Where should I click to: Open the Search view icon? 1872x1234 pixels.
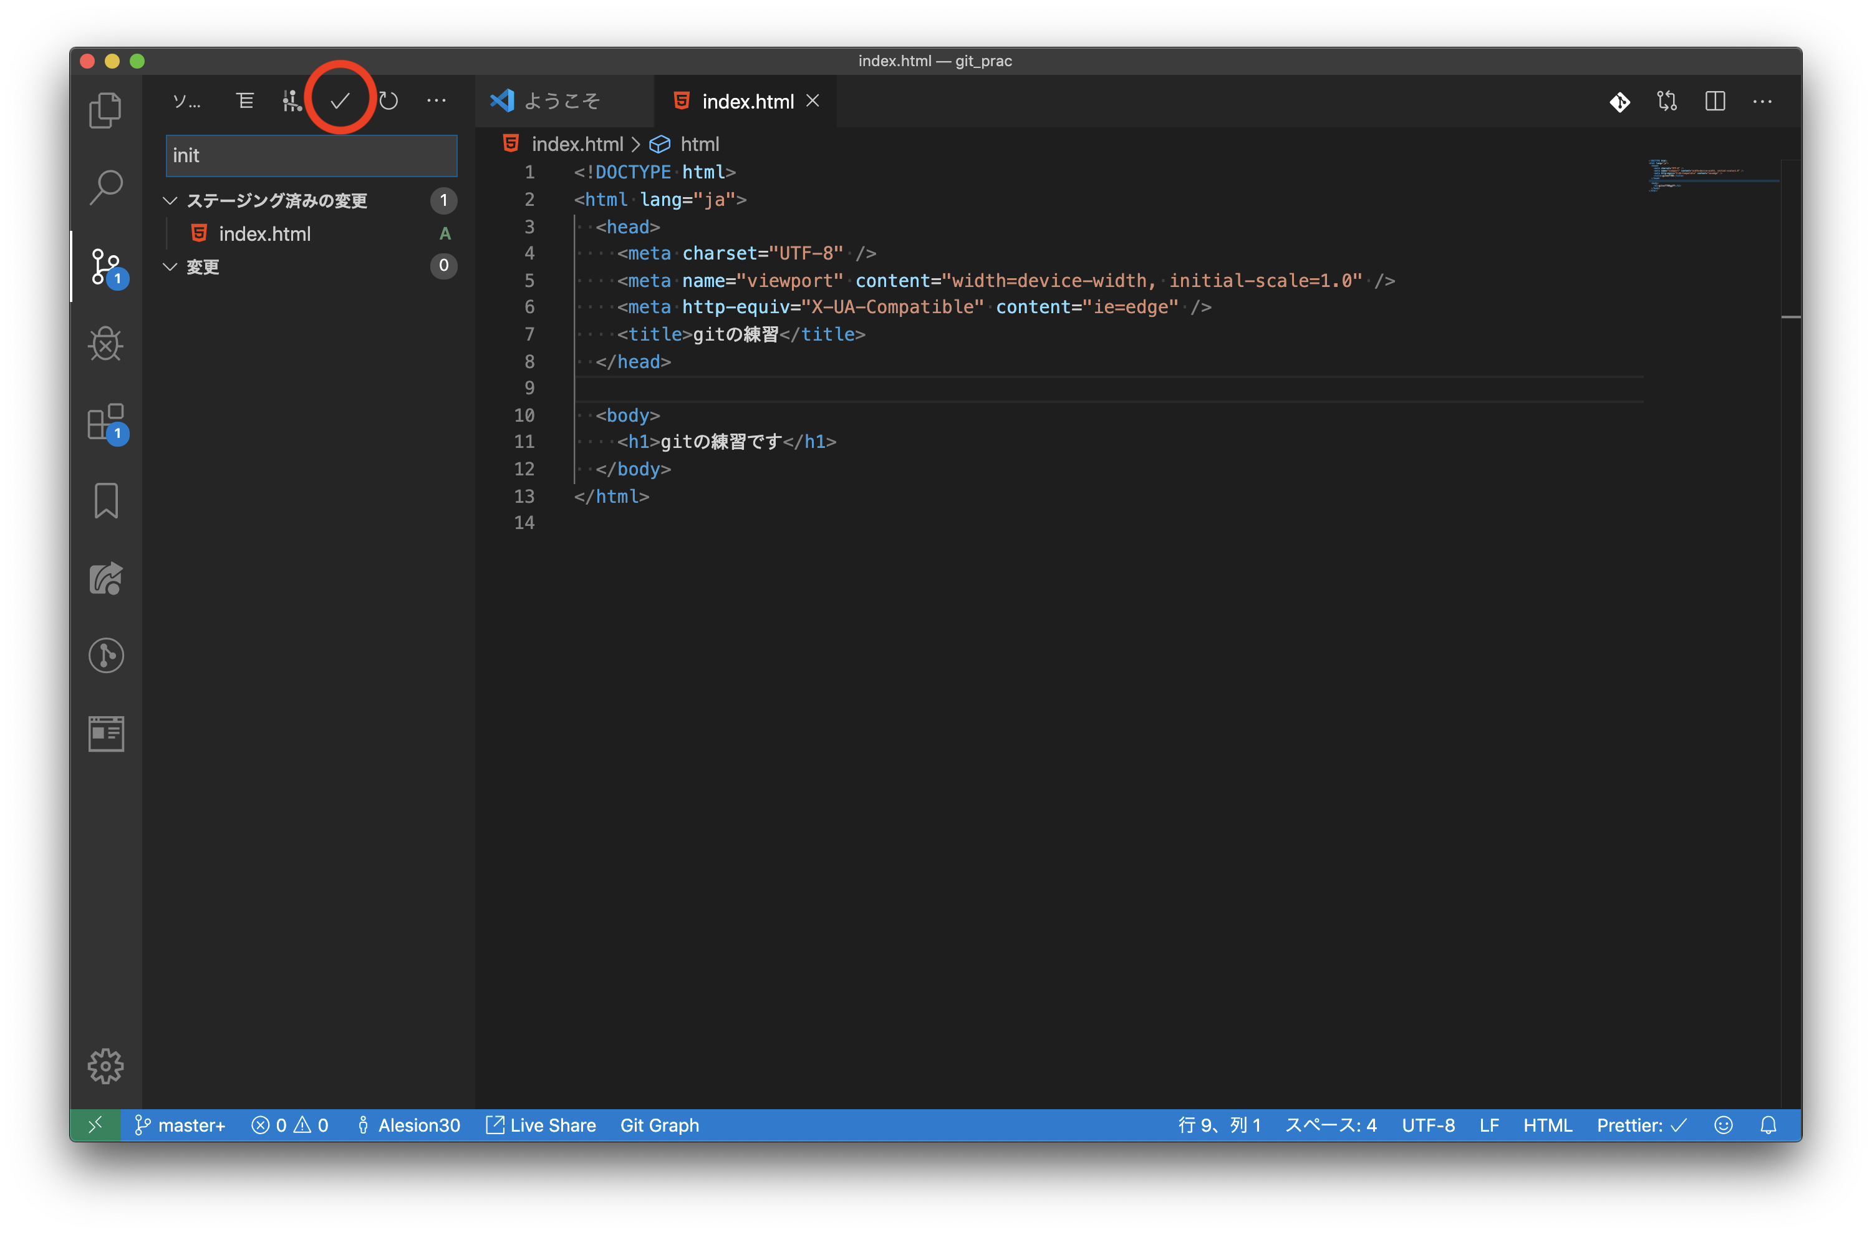click(105, 187)
